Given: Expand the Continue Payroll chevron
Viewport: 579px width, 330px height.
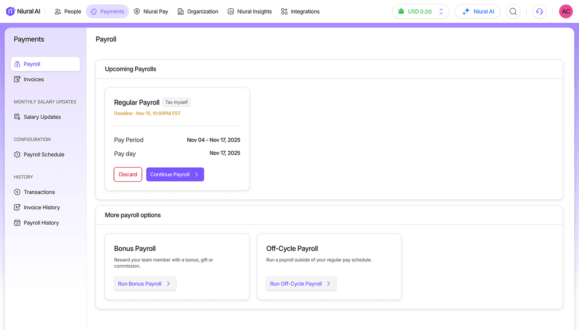Looking at the screenshot, I should coord(198,174).
